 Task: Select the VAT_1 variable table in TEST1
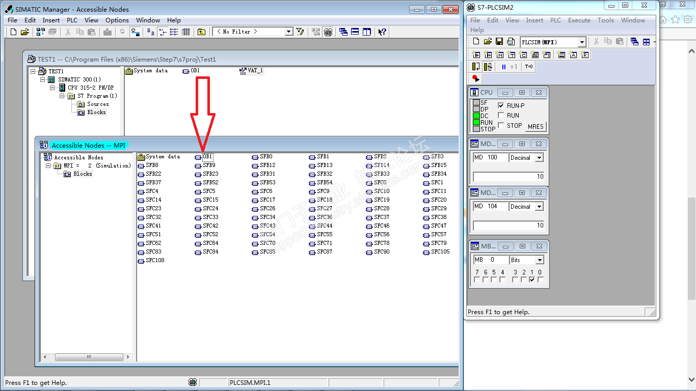(251, 71)
